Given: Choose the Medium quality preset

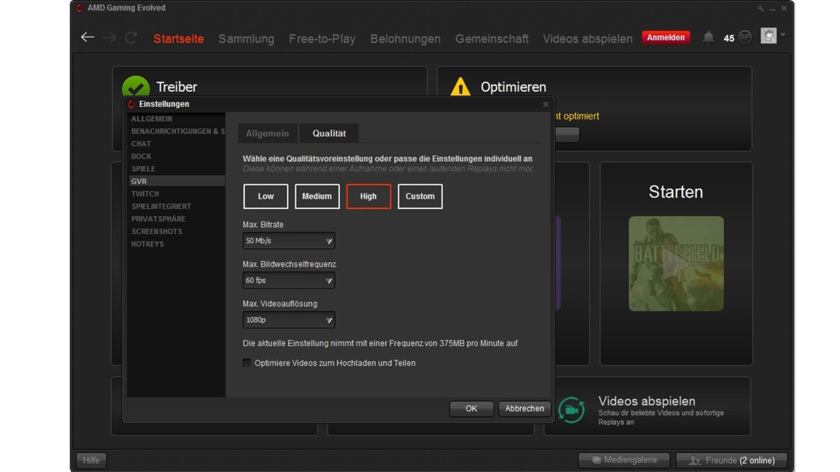Looking at the screenshot, I should 317,196.
